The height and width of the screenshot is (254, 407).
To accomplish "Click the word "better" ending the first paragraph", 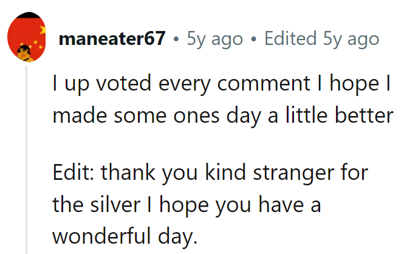I will click(364, 115).
